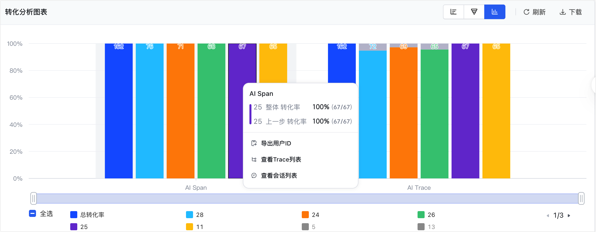Go to next legend page arrow
This screenshot has width=596, height=232.
pyautogui.click(x=569, y=216)
